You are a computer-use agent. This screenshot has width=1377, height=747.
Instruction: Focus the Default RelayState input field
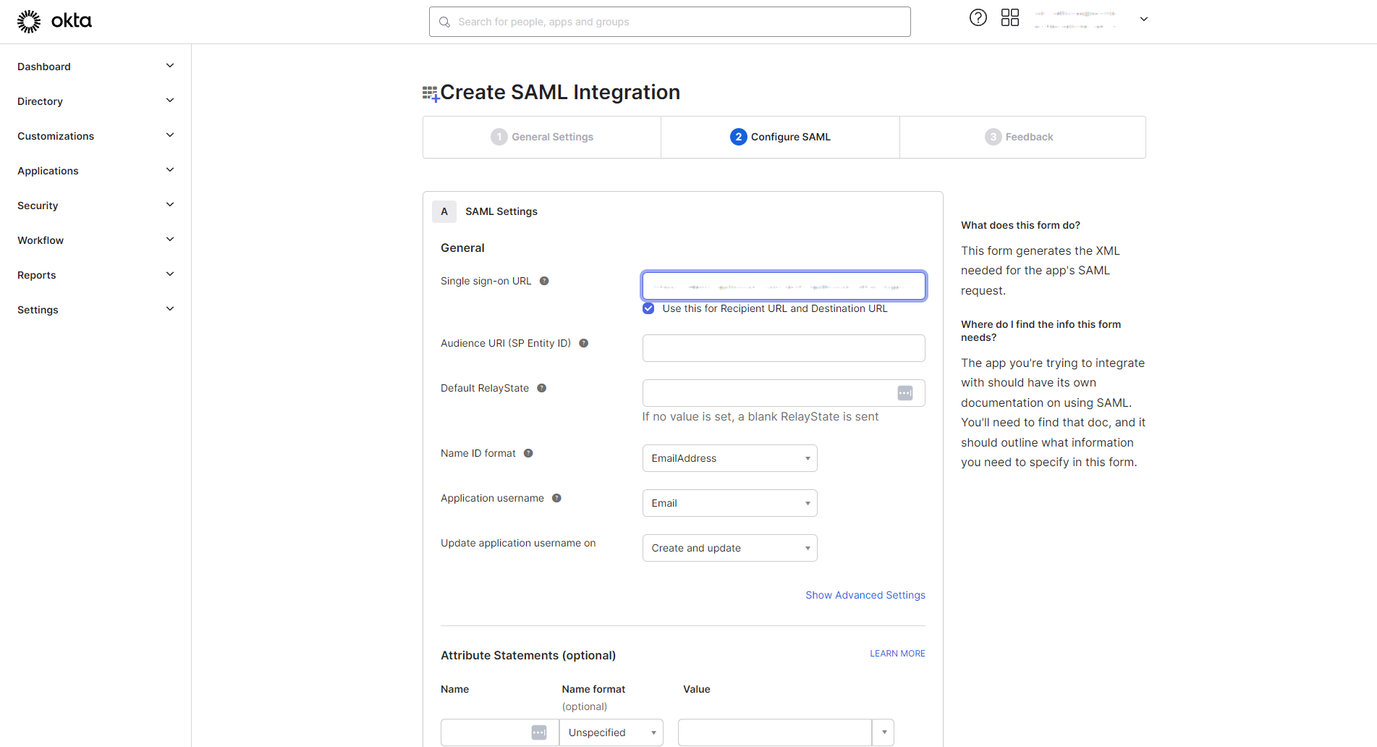point(784,393)
